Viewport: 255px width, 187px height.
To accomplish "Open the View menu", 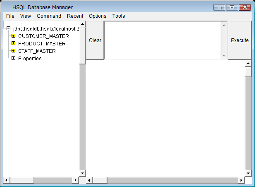I will tap(26, 16).
